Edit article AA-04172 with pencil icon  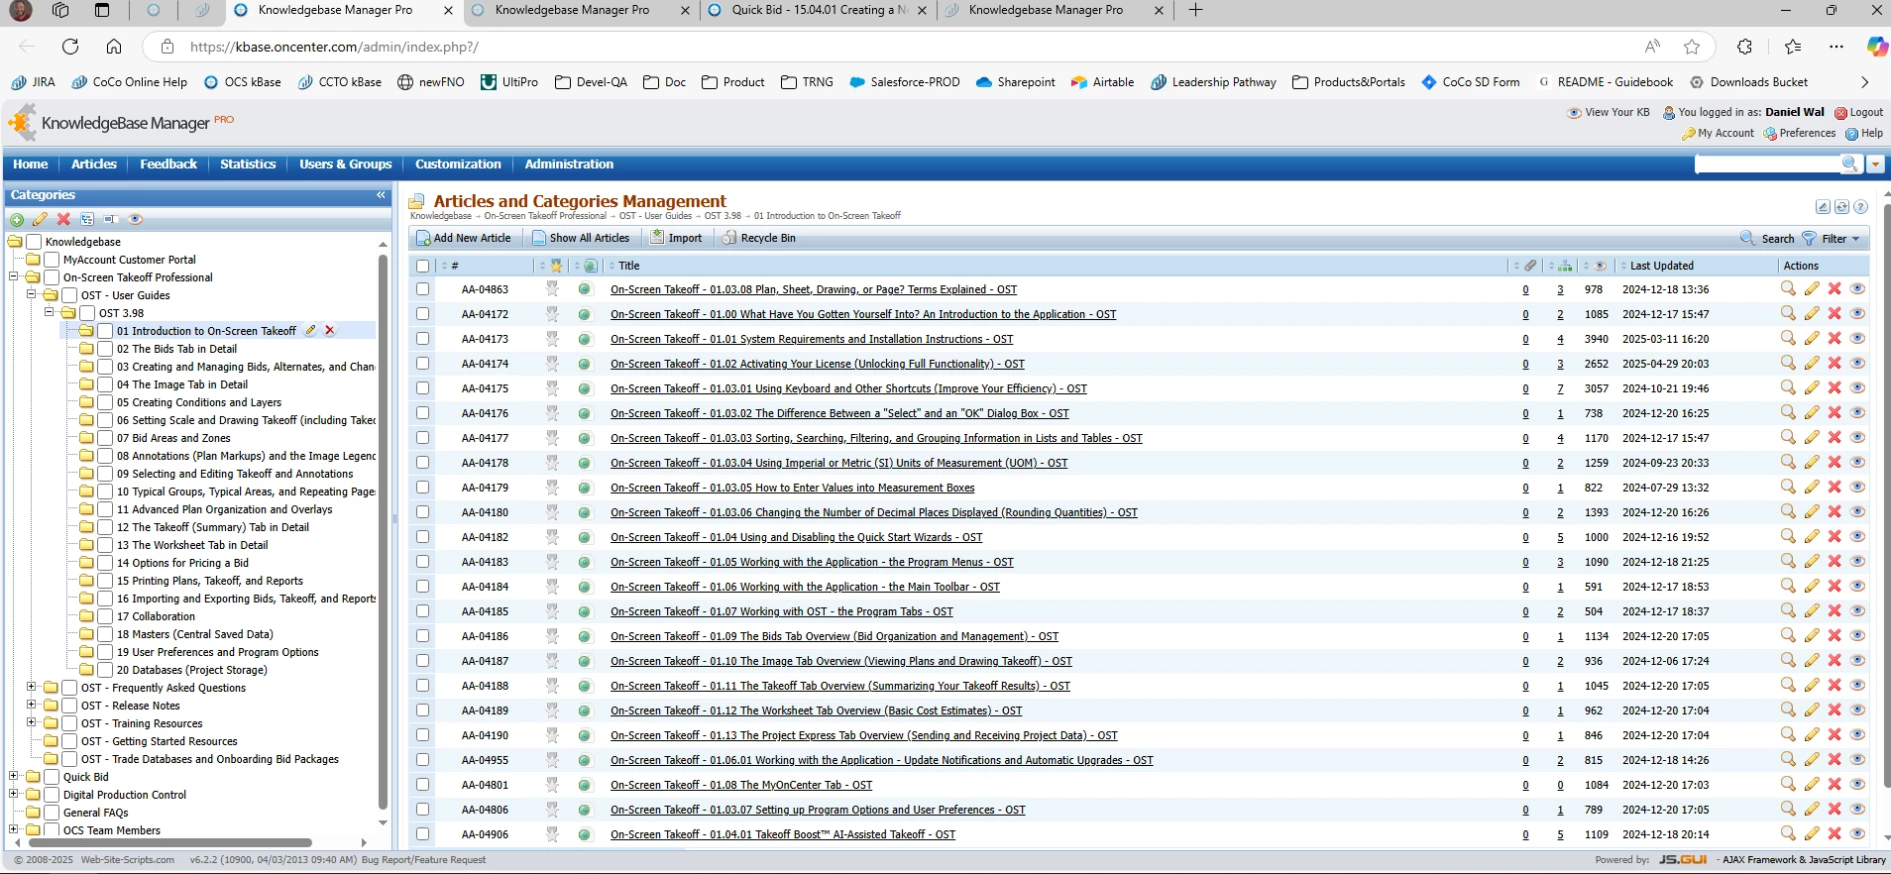[x=1812, y=313]
